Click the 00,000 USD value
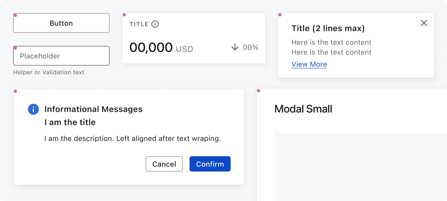Screen dimensions: 447x201 click(161, 48)
